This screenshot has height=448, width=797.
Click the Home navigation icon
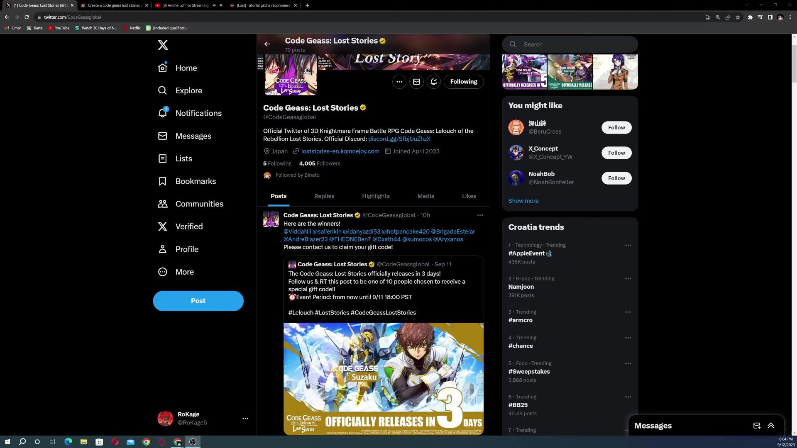(163, 68)
